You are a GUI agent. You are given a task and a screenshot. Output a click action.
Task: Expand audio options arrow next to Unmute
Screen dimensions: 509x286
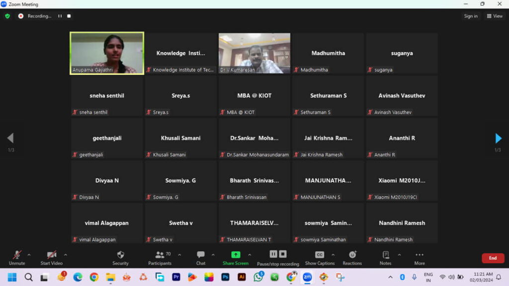click(29, 255)
